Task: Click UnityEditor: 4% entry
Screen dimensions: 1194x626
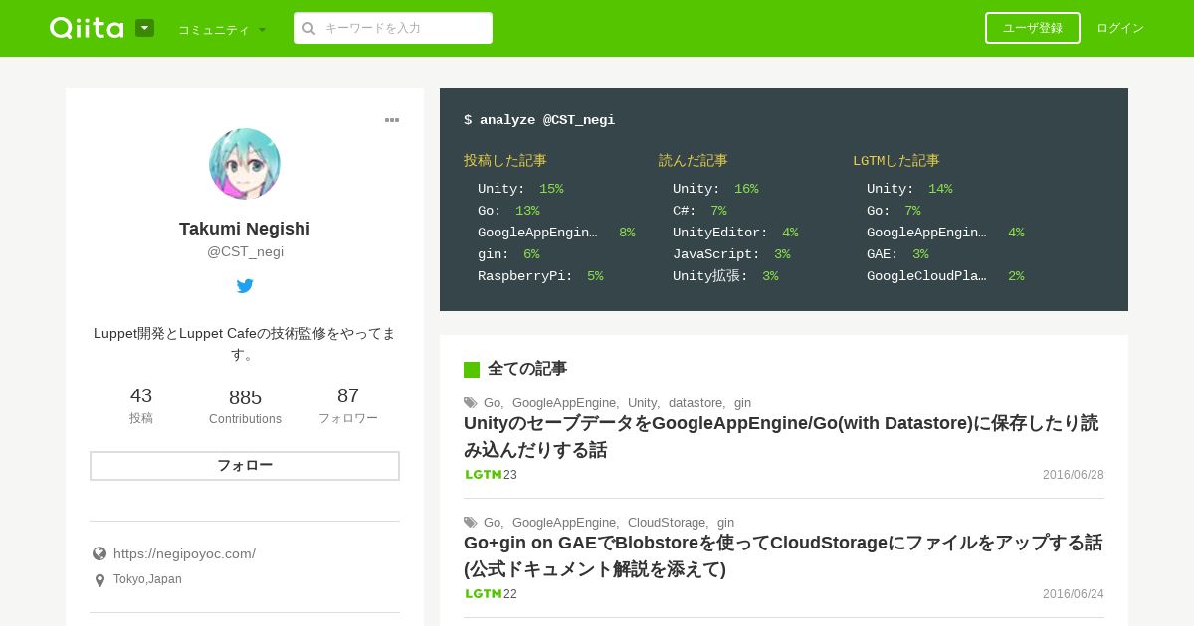Action: pyautogui.click(x=735, y=233)
